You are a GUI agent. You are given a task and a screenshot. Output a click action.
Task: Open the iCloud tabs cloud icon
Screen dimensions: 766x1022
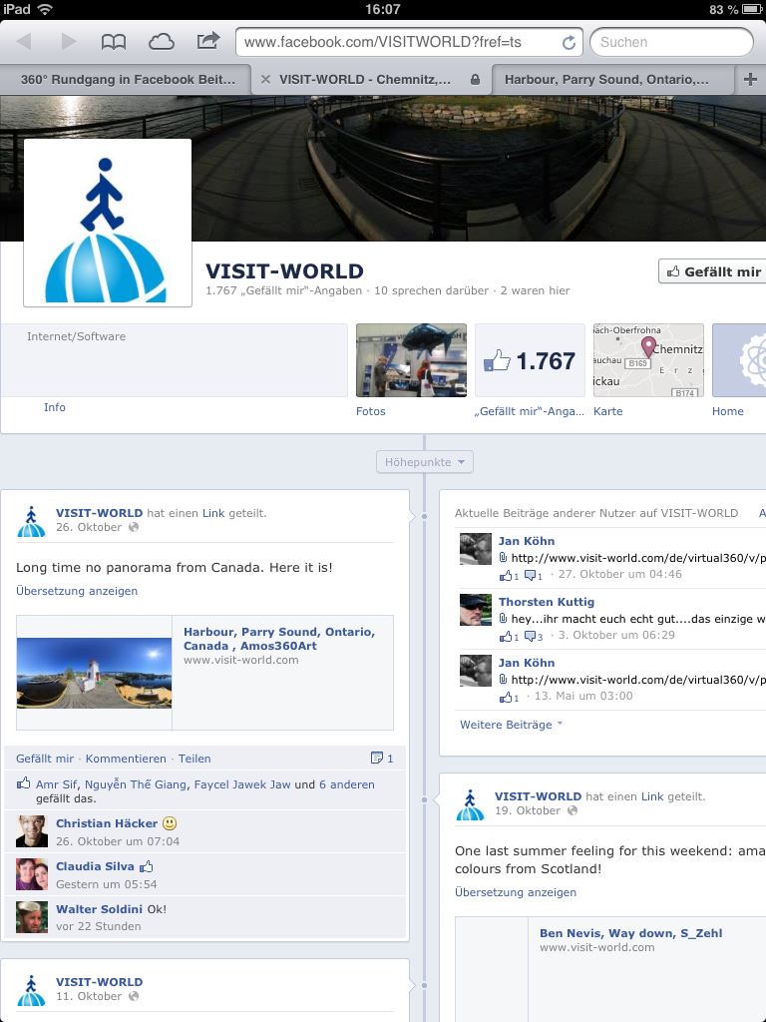coord(161,42)
